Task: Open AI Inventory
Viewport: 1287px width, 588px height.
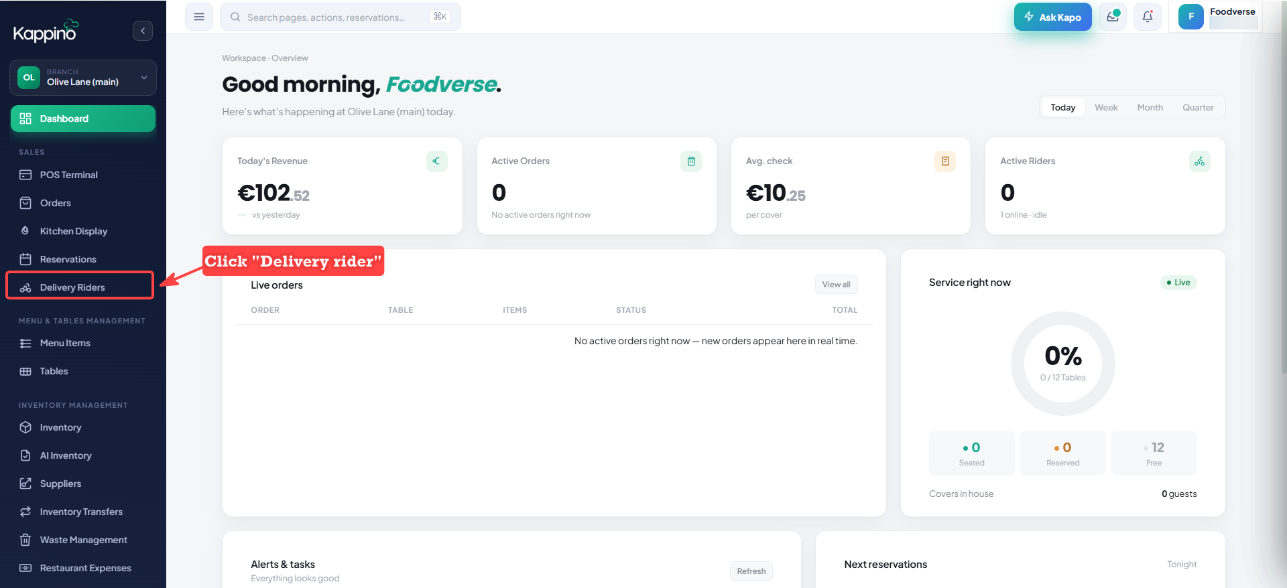Action: pyautogui.click(x=83, y=455)
